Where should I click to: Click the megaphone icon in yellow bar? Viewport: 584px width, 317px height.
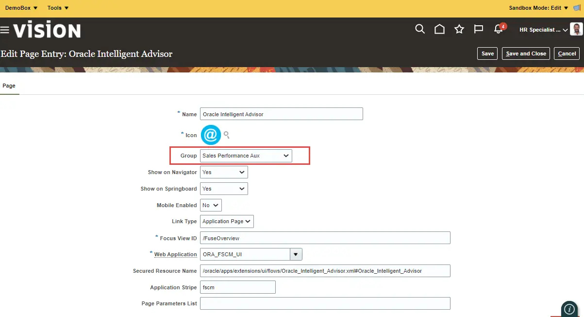pyautogui.click(x=577, y=8)
